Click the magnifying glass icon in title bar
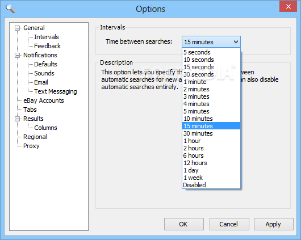The height and width of the screenshot is (240, 301). pos(10,9)
